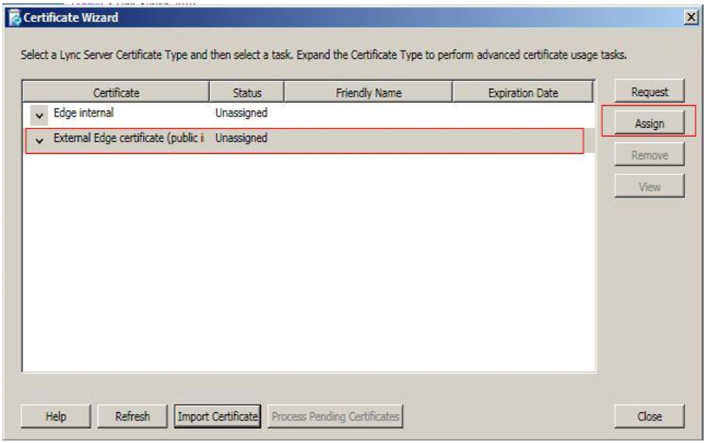
Task: Expand the External Edge certificate row
Action: click(40, 140)
